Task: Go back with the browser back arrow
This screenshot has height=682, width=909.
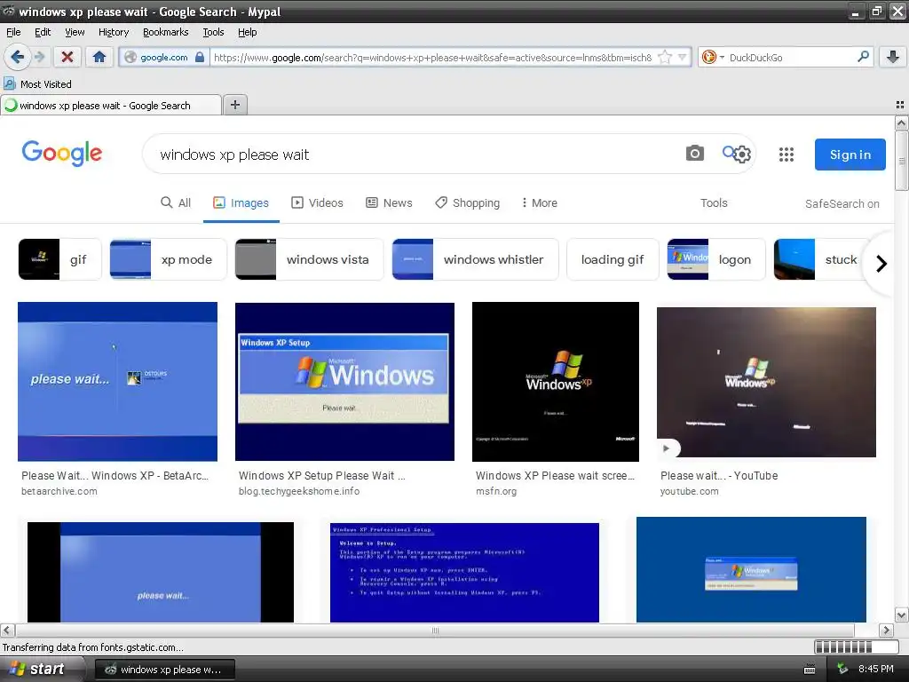Action: [17, 57]
